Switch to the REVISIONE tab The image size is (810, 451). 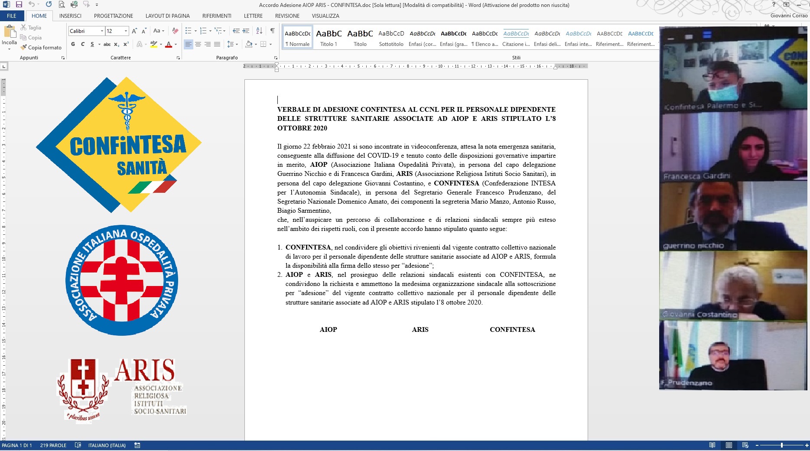(287, 16)
